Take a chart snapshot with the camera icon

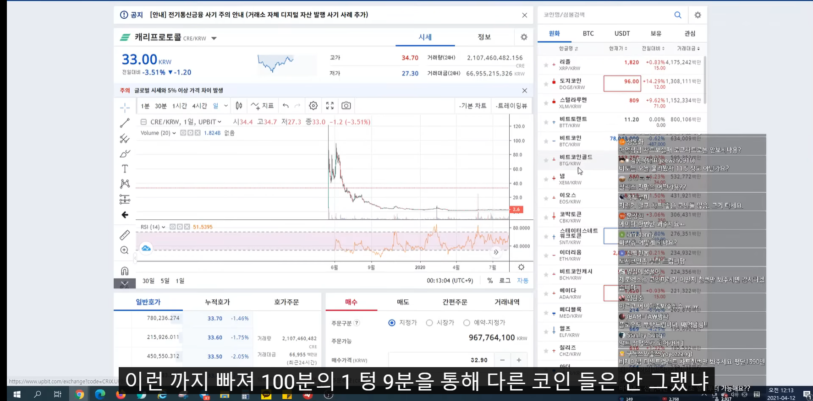tap(346, 106)
